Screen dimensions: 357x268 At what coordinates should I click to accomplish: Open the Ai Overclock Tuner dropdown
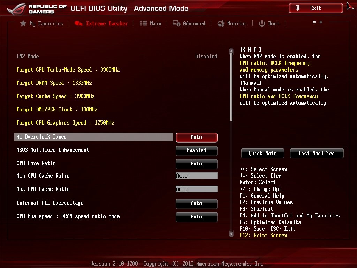click(196, 137)
